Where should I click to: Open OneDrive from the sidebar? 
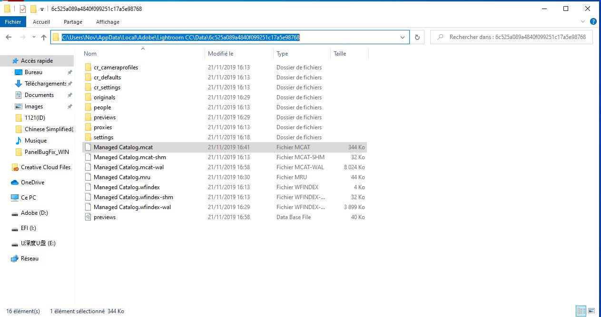34,182
